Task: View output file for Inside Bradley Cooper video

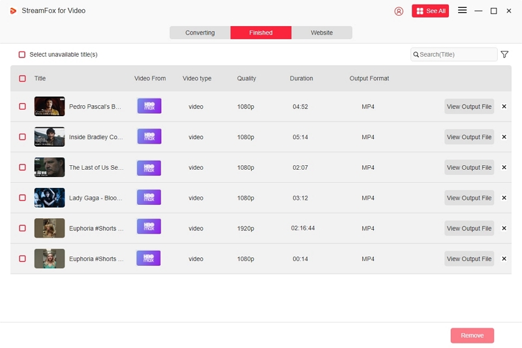Action: (468, 137)
